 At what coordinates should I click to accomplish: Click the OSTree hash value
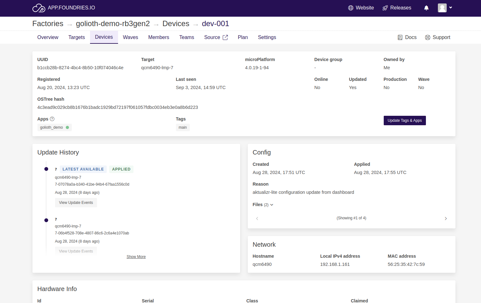click(118, 107)
